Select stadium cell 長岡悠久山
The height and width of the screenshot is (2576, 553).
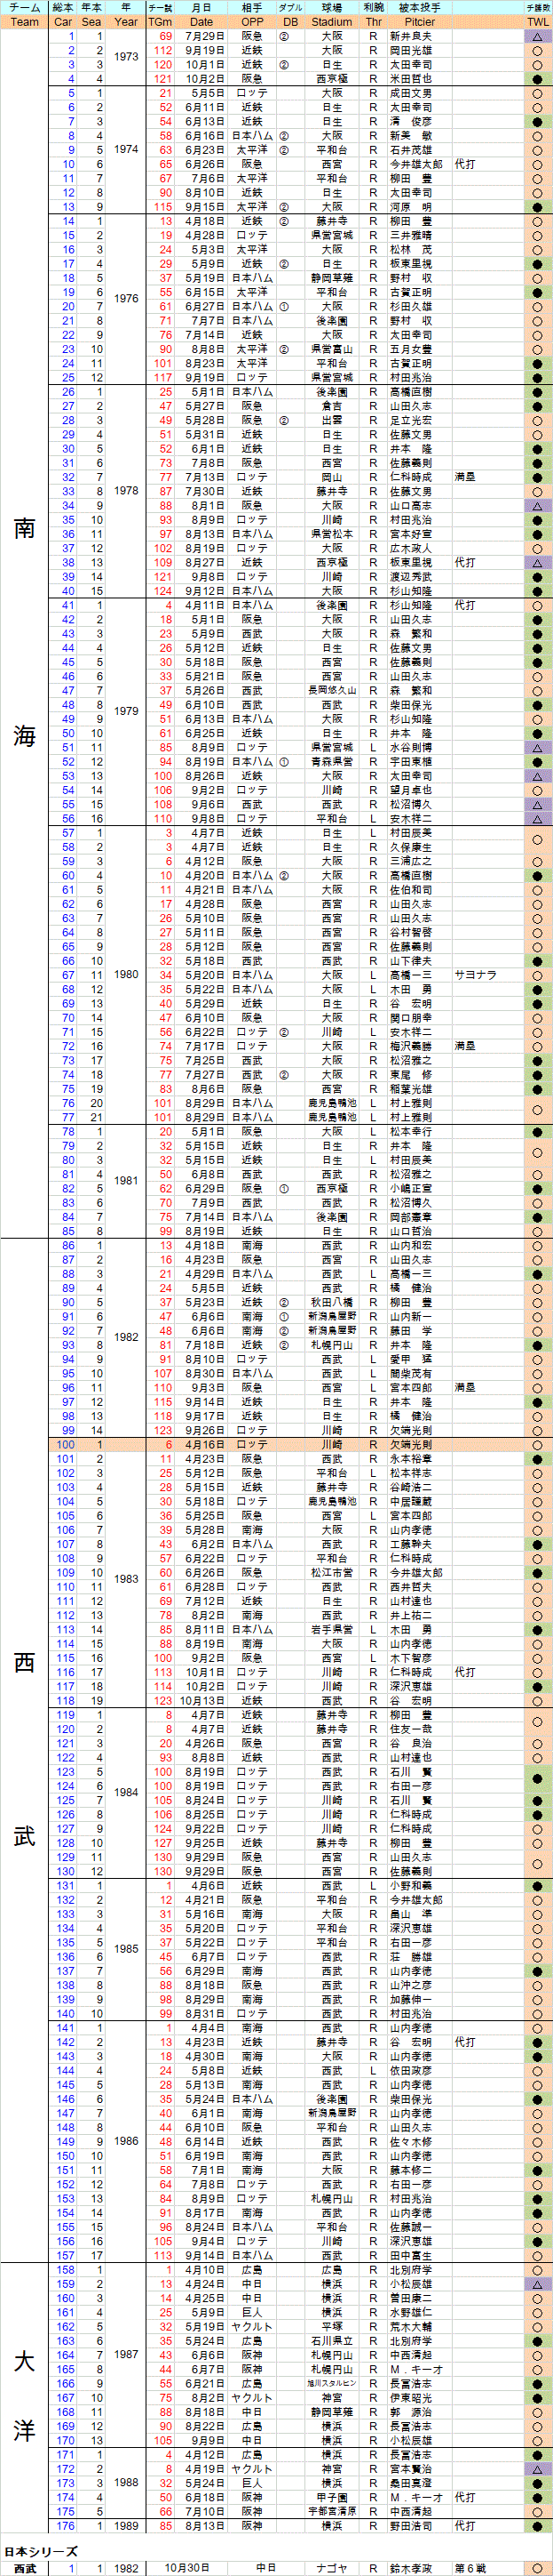331,690
